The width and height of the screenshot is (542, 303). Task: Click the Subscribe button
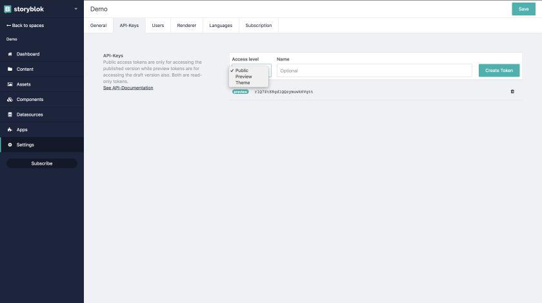(x=42, y=163)
